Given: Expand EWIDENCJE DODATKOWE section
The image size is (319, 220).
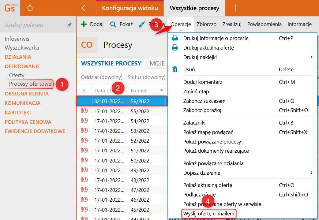Looking at the screenshot, I should click(x=35, y=131).
